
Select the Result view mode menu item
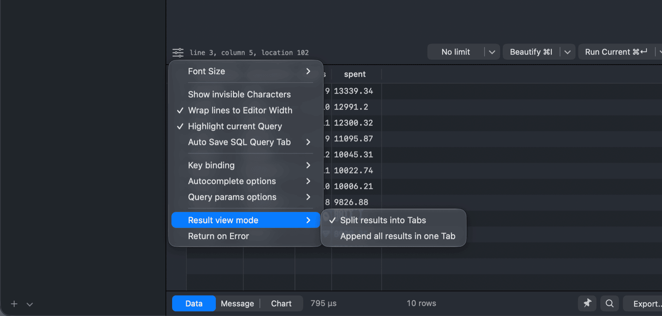click(246, 220)
